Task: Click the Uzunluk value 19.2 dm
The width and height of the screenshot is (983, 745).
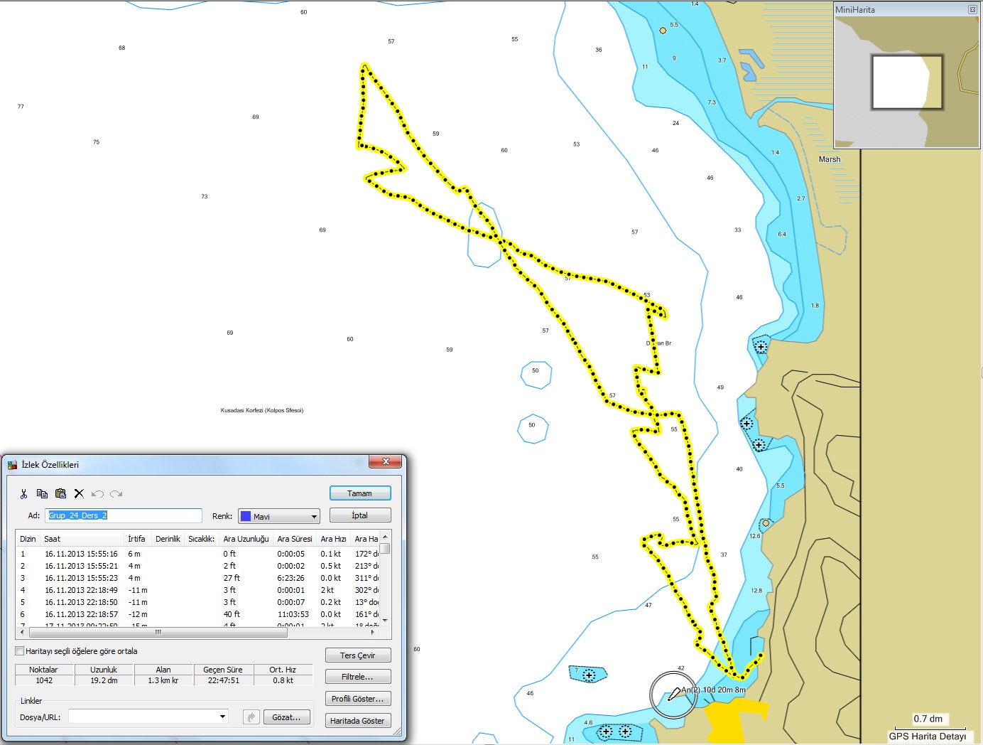Action: tap(104, 680)
